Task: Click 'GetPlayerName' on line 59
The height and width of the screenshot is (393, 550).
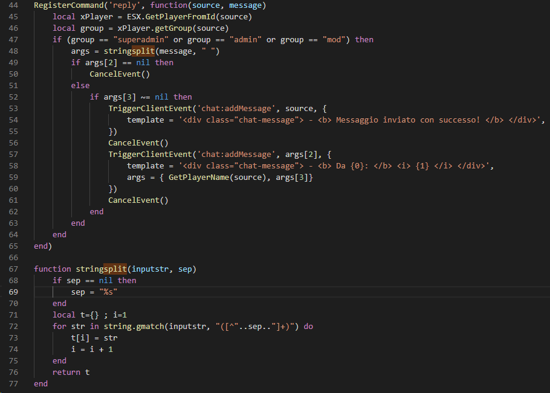Action: (199, 177)
